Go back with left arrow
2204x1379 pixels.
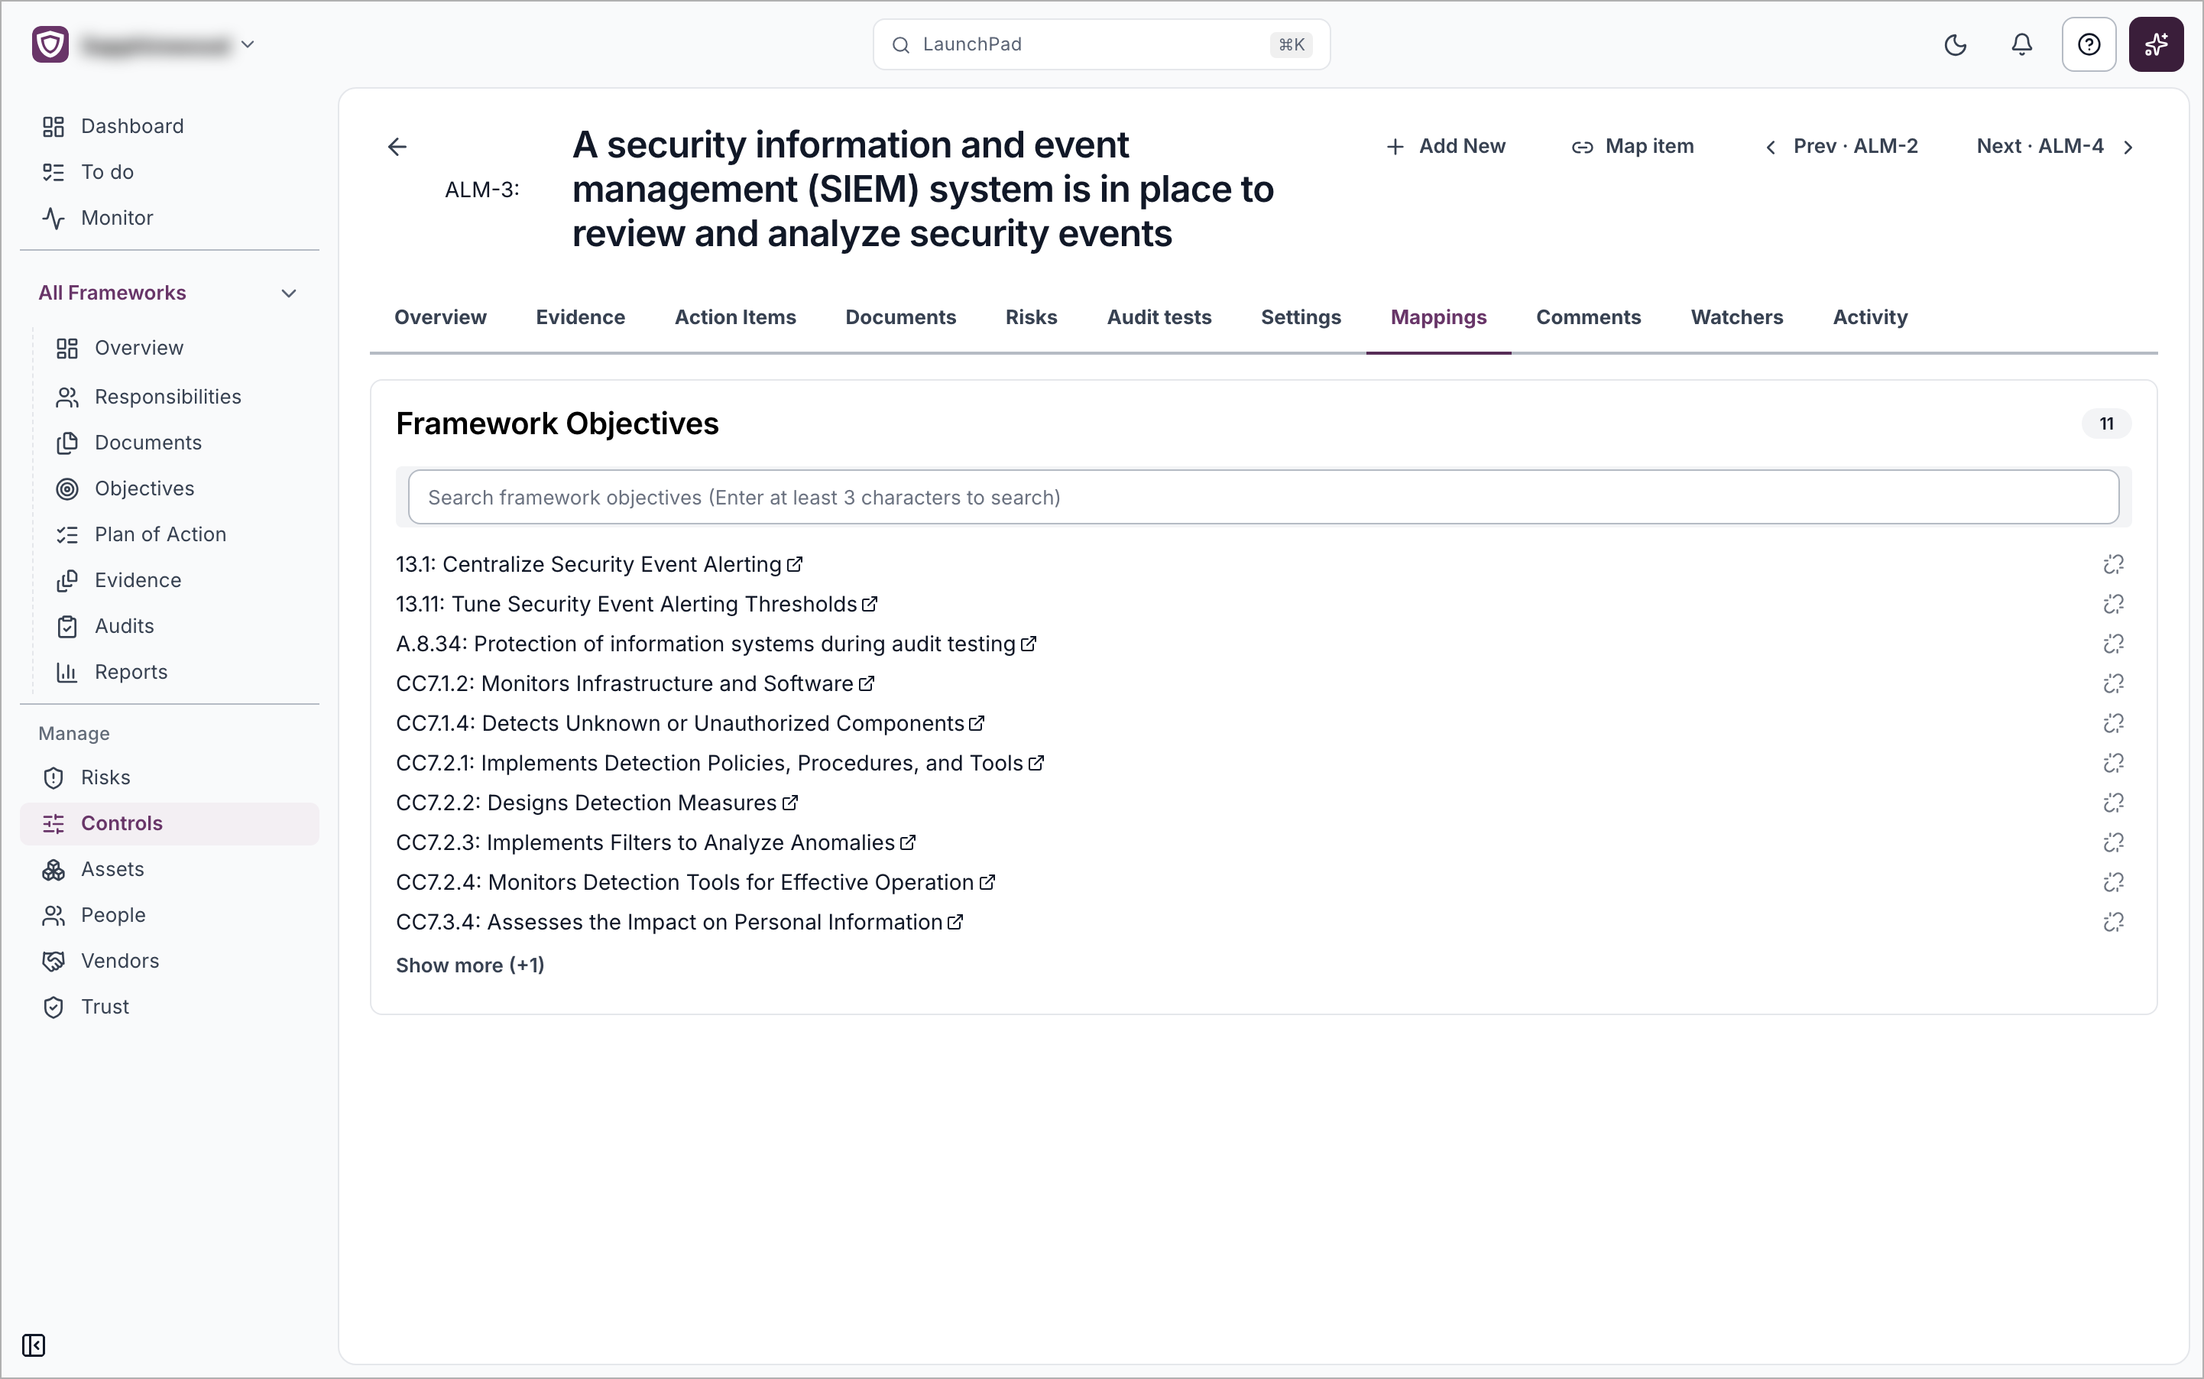[397, 147]
